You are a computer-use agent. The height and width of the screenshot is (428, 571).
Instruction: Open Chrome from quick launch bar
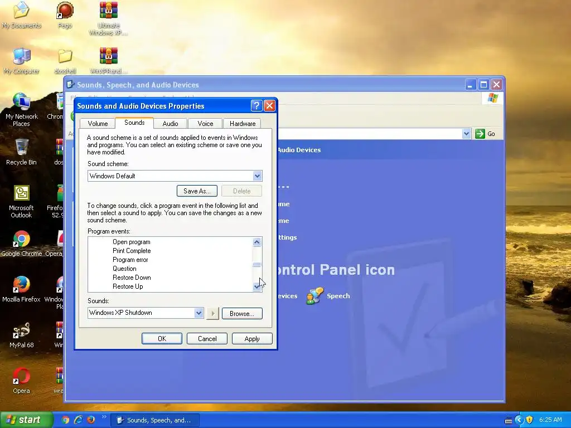(65, 420)
